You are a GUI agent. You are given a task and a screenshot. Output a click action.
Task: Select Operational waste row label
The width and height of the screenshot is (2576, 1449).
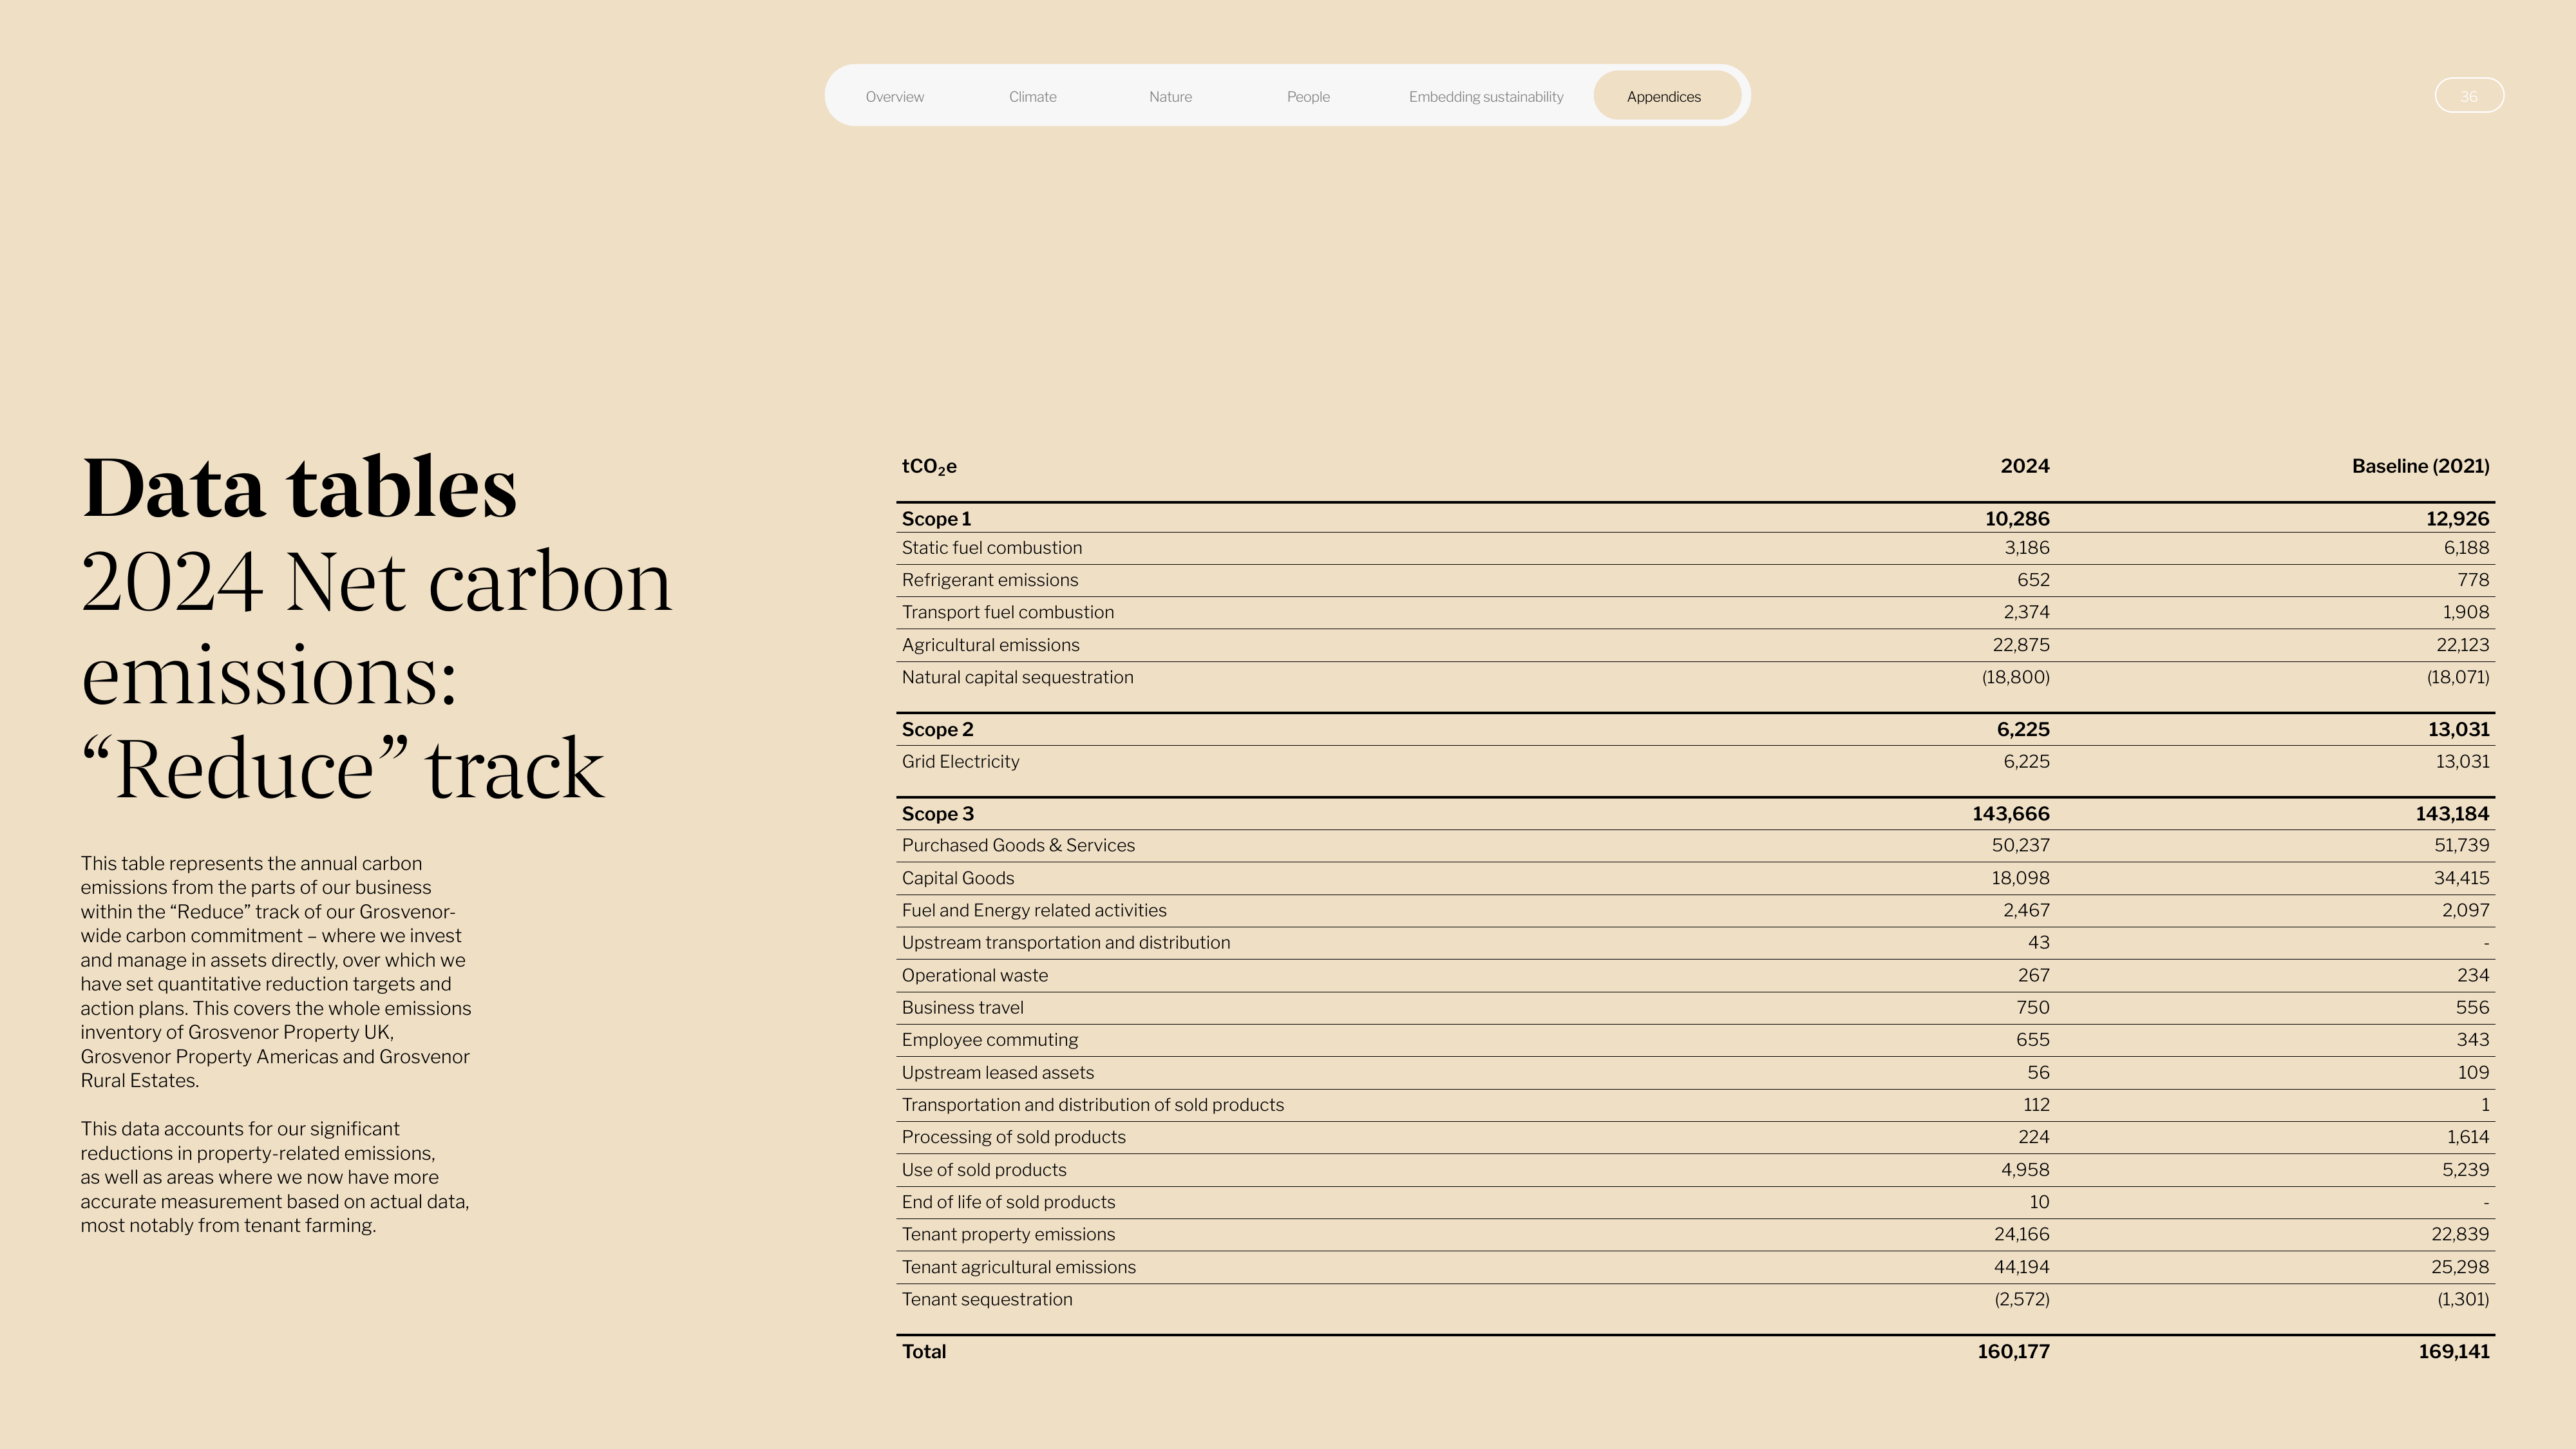tap(974, 975)
